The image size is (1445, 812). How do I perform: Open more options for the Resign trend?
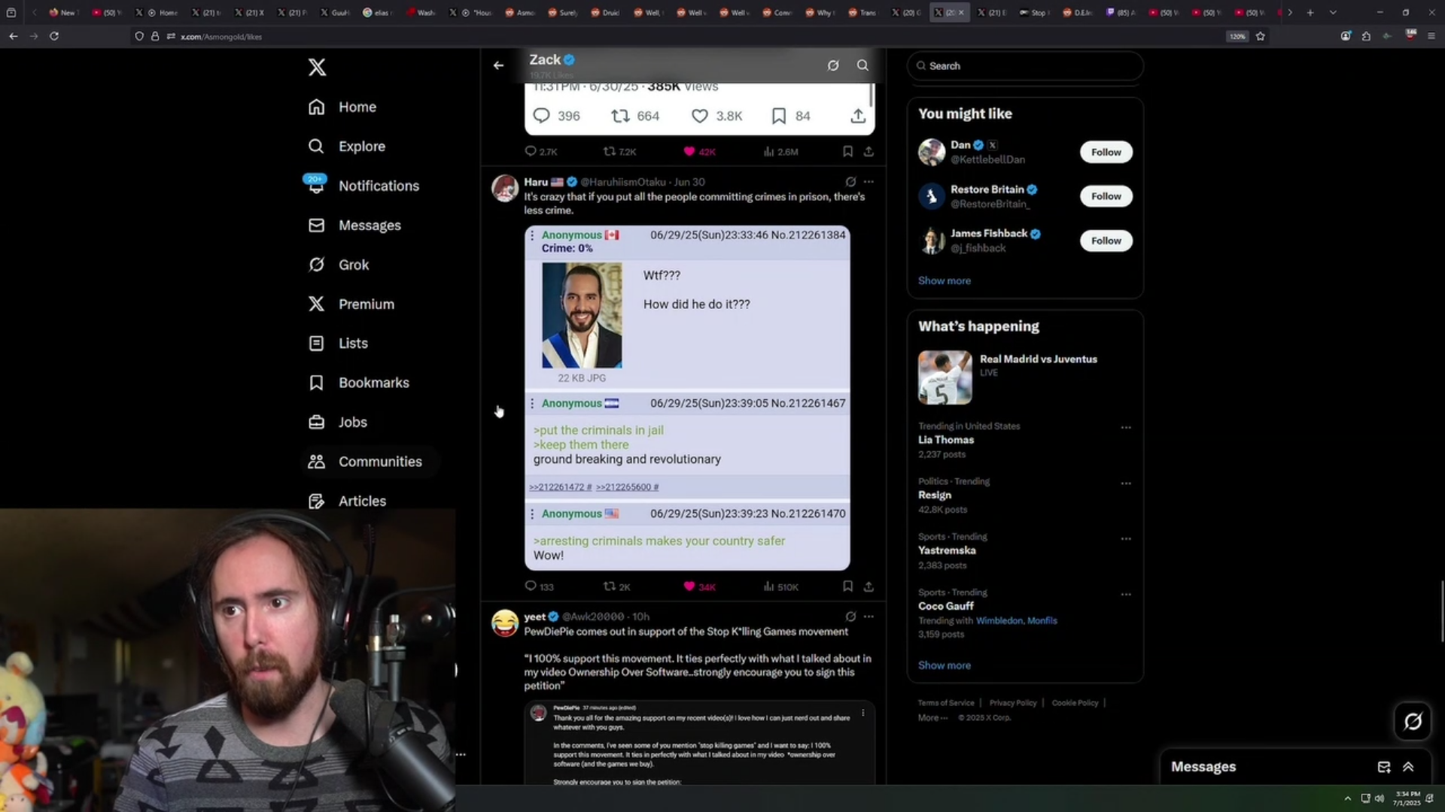tap(1126, 483)
